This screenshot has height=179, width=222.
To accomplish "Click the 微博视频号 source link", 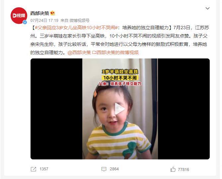I will 79,21.
